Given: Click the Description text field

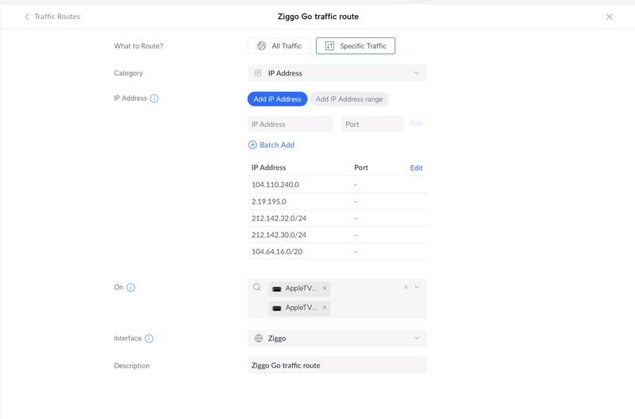Looking at the screenshot, I should [x=337, y=366].
